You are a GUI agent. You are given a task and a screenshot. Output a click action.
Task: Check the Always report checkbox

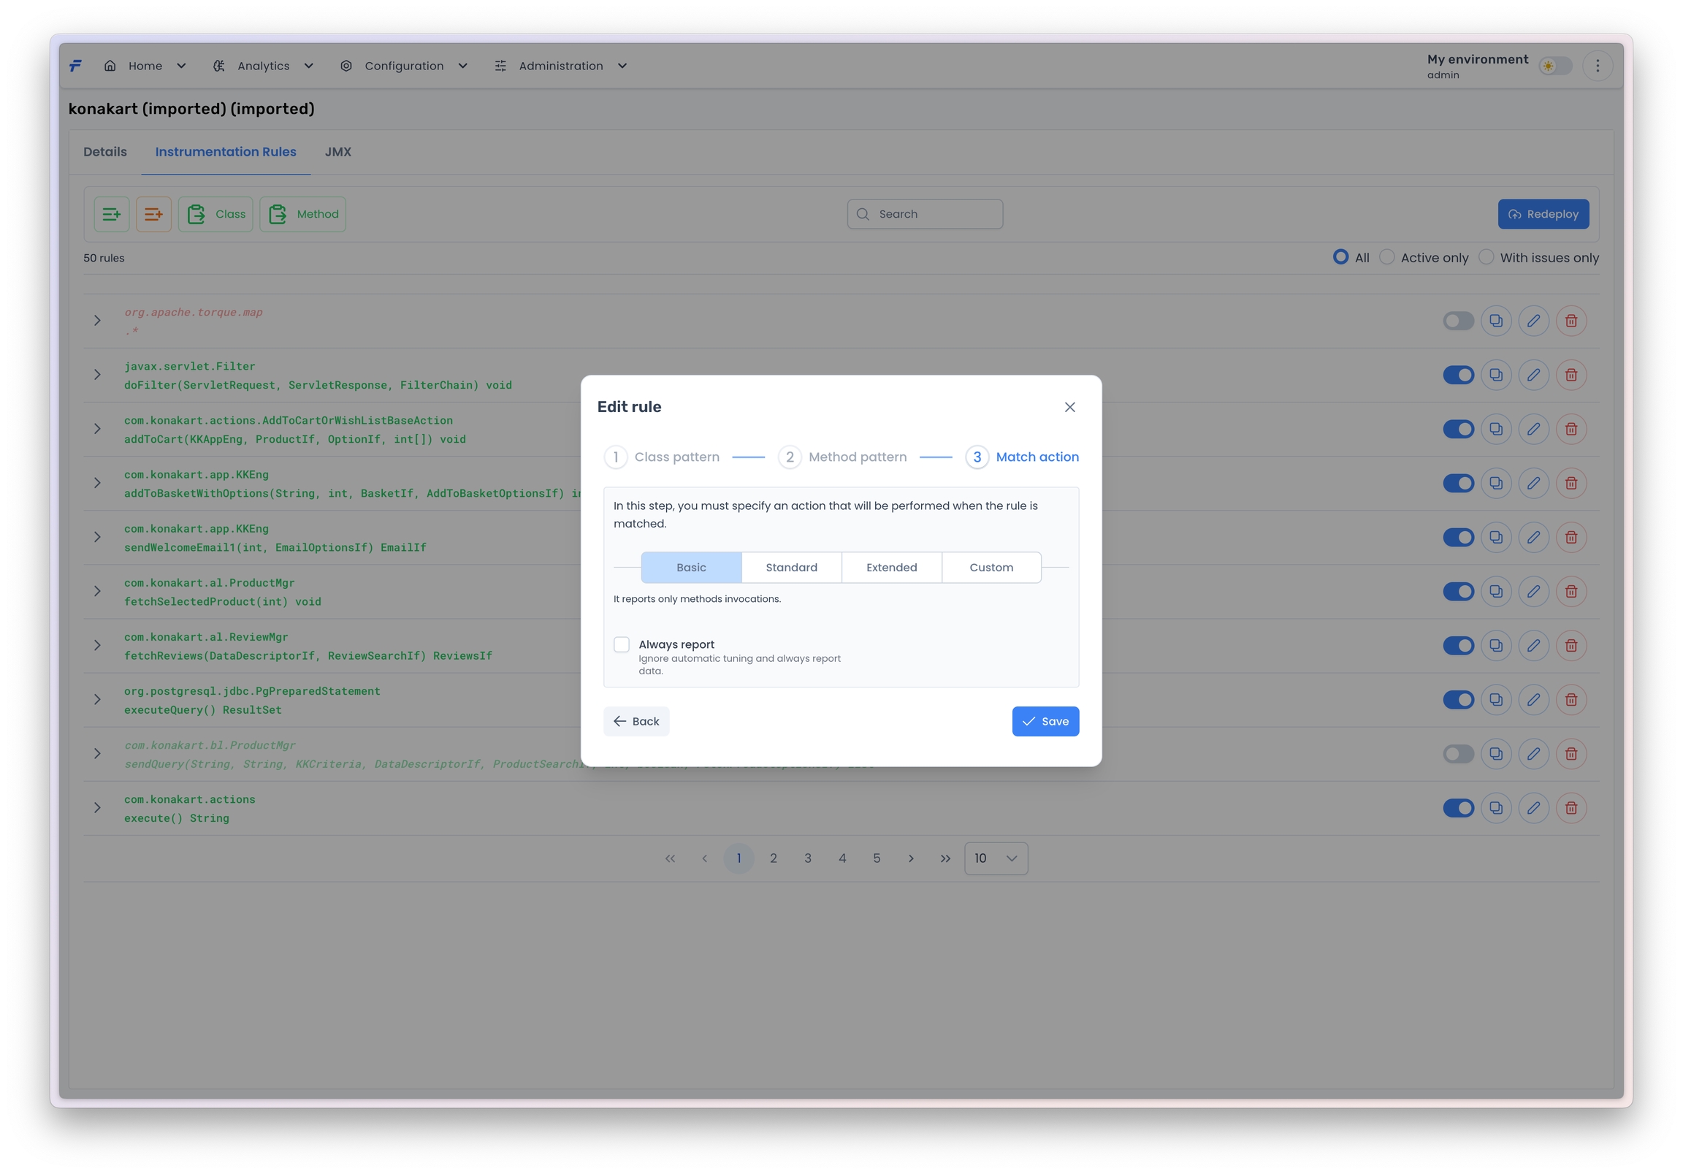pos(622,644)
